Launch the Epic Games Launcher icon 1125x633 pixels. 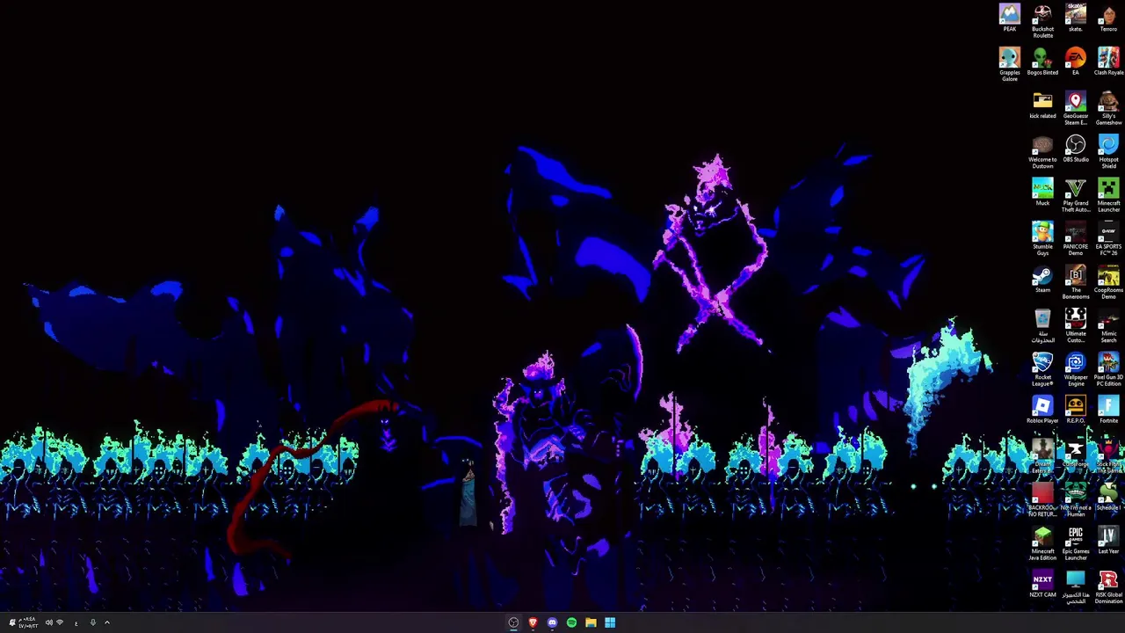tap(1075, 543)
